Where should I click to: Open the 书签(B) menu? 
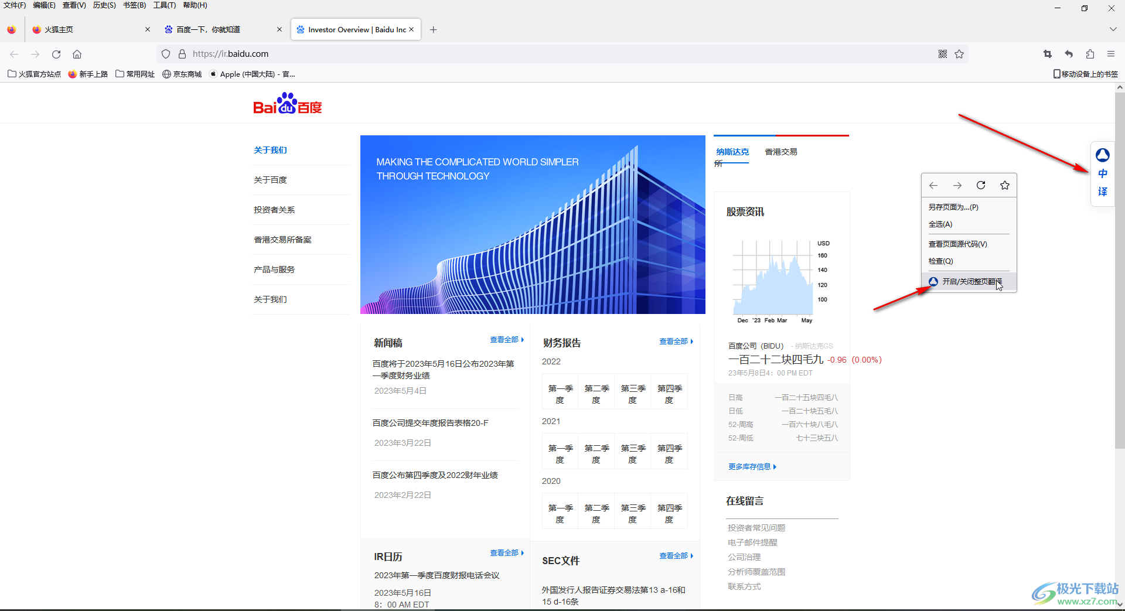click(x=134, y=5)
